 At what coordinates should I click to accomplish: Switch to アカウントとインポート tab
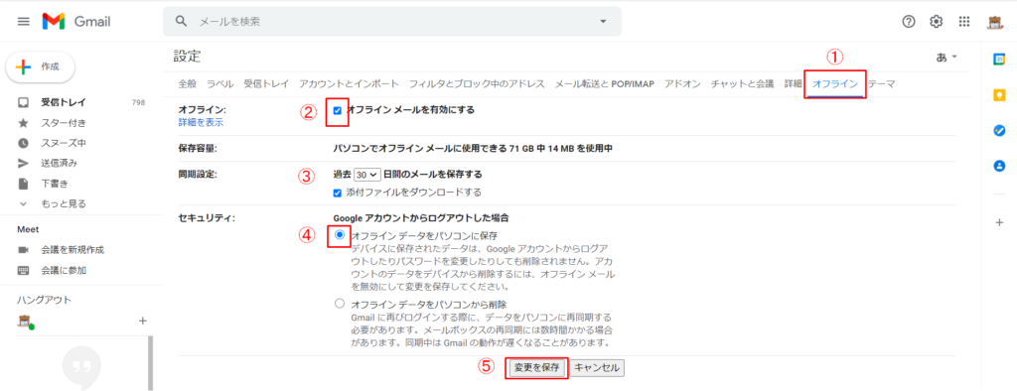click(x=349, y=83)
